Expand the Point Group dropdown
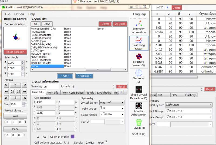This screenshot has height=145, width=216. click(x=123, y=108)
